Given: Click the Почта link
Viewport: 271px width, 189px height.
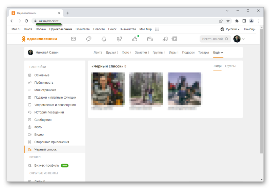Looking at the screenshot, I should click(x=28, y=29).
